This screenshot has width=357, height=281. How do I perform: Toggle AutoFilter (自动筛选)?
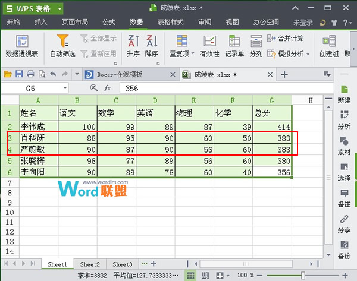62,46
